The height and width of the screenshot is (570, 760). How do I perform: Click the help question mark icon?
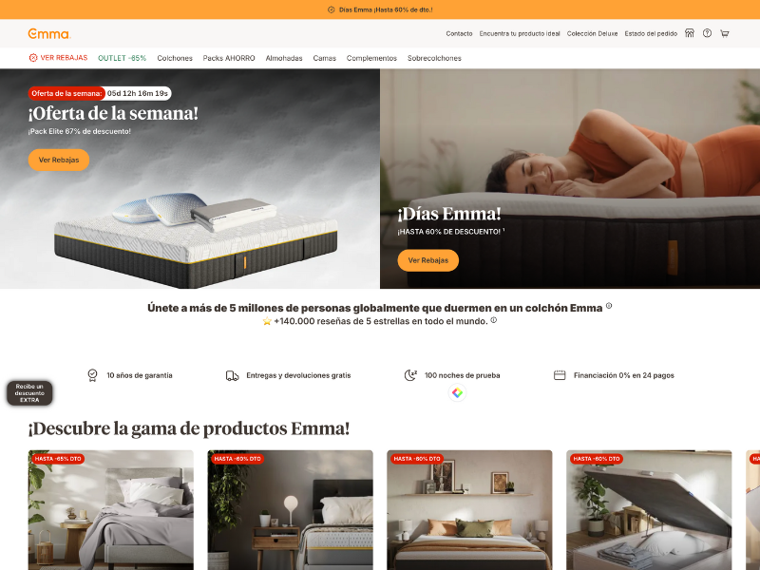click(x=707, y=33)
